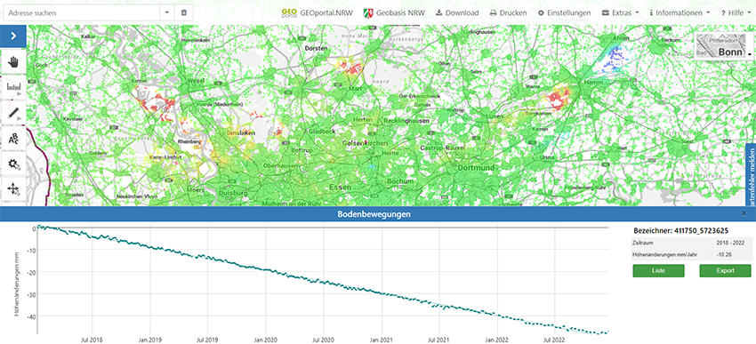Viewport: 756px width, 344px height.
Task: Click the Export button
Action: tap(725, 271)
